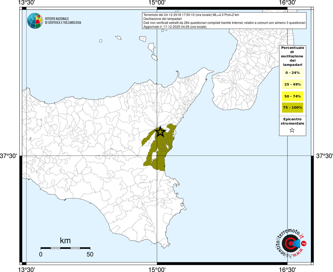Click the top 16°30' longitude label
Image resolution: width=333 pixels, height=272 pixels.
[x=287, y=3]
